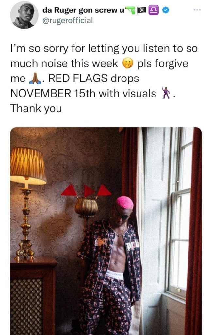
Task: Click the green water gun emoji
Action: [131, 10]
